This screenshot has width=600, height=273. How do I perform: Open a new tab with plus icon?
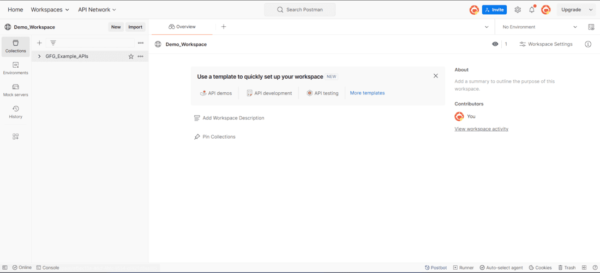224,27
